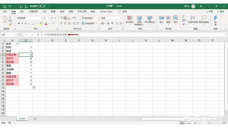Click the Ideas lightning icon
The width and height of the screenshot is (228, 128).
(215, 20)
